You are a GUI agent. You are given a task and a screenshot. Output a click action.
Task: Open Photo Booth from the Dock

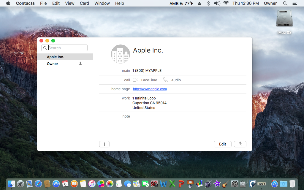154,183
